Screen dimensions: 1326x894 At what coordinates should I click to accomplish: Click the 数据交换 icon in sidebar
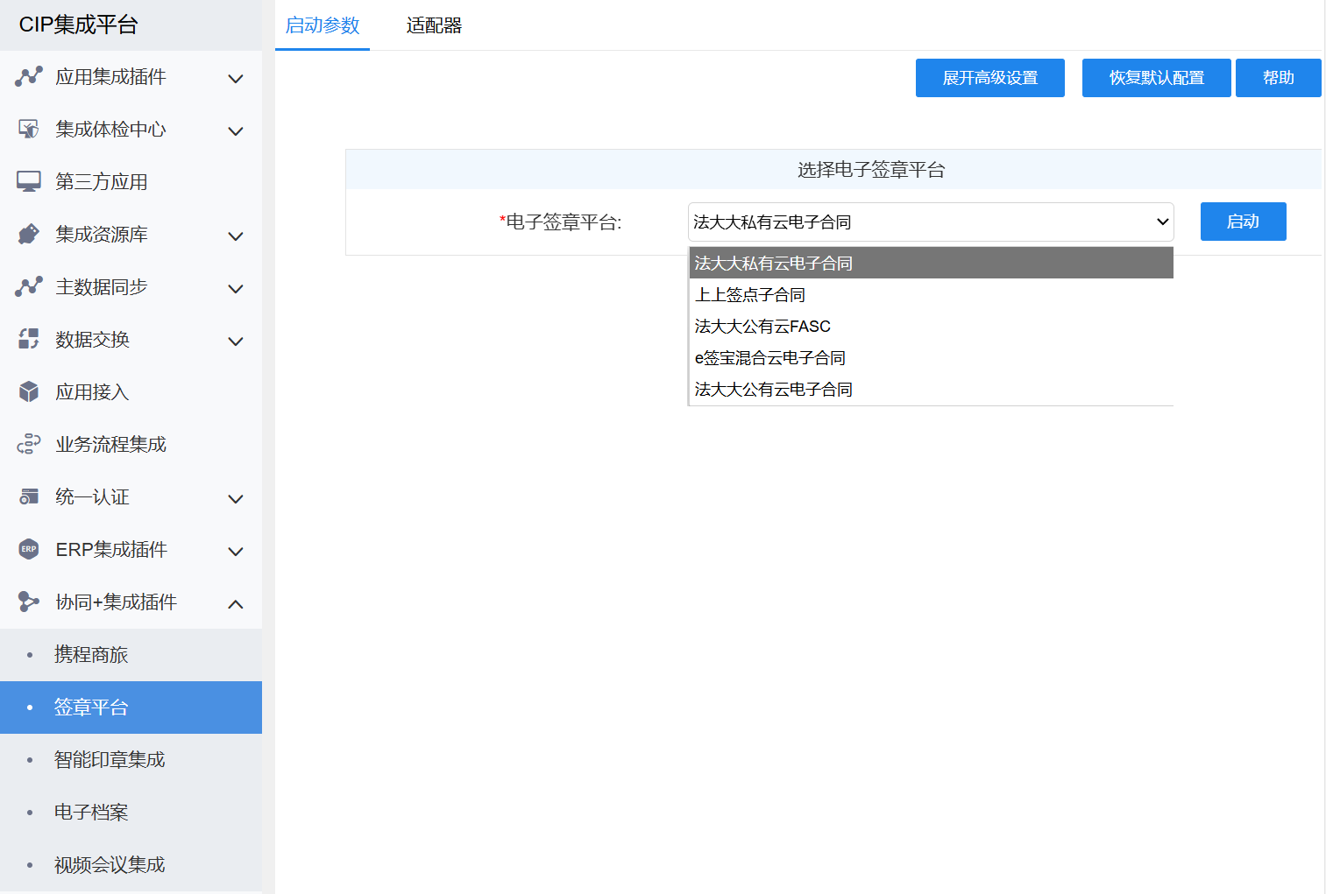click(29, 340)
